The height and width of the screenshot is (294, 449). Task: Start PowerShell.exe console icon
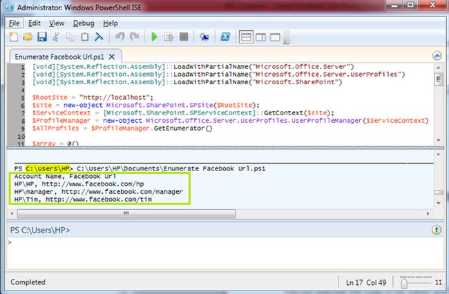pos(225,37)
